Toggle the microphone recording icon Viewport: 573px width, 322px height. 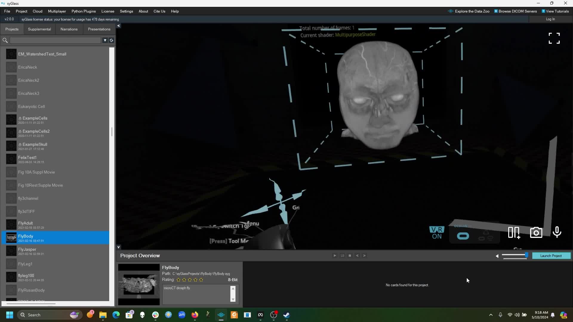(x=557, y=232)
